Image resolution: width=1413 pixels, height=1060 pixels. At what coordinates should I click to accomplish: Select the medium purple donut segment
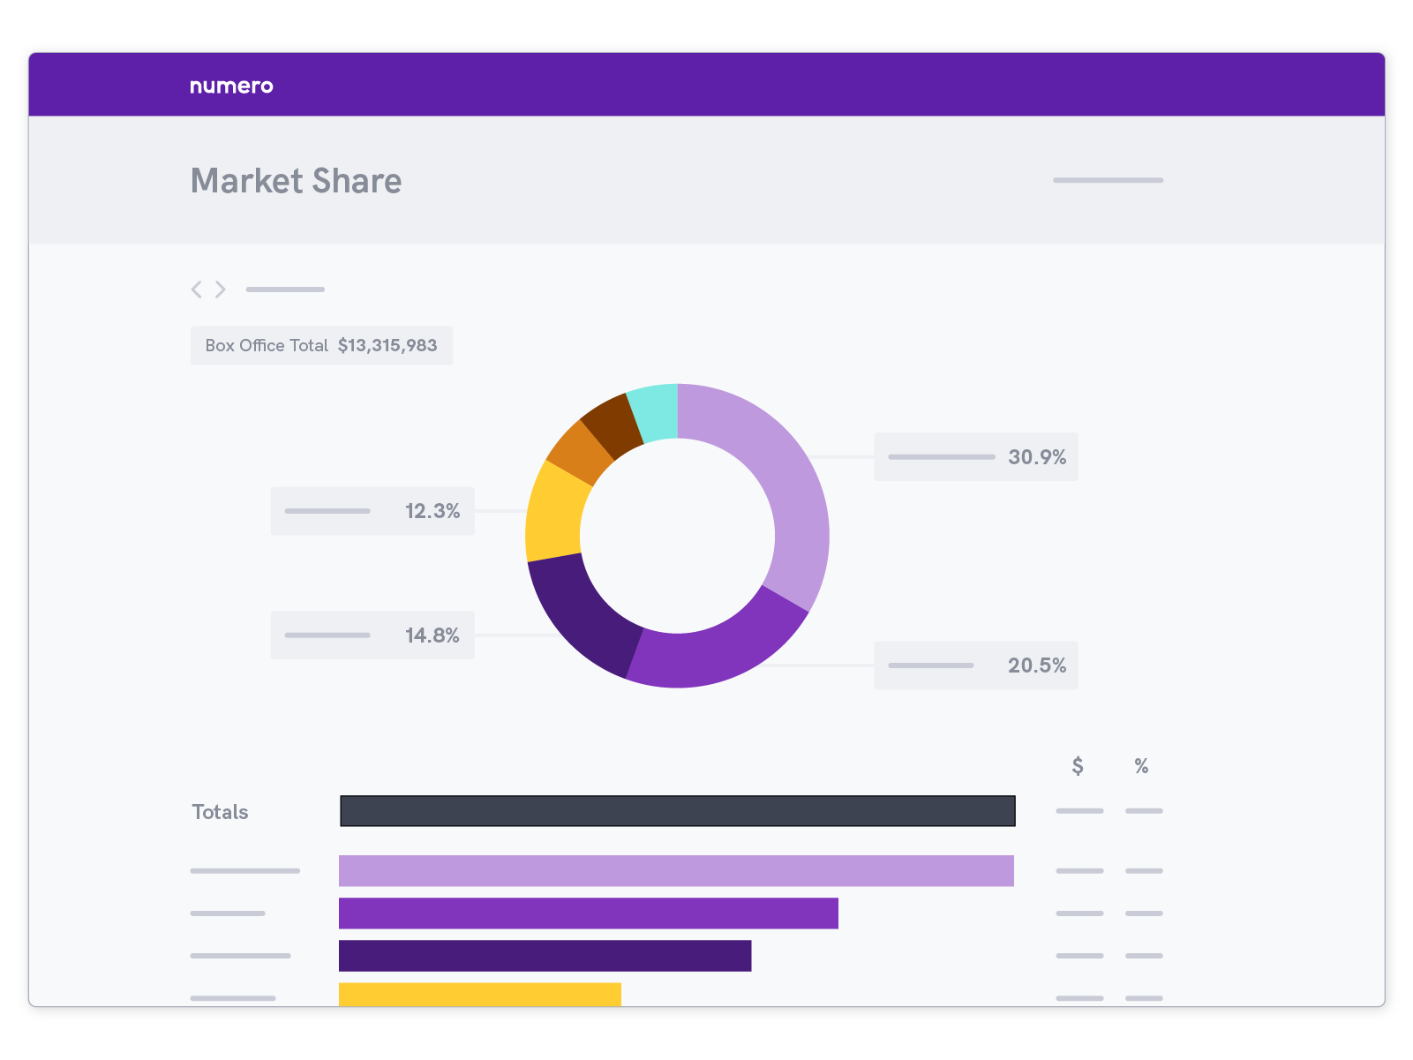click(715, 655)
